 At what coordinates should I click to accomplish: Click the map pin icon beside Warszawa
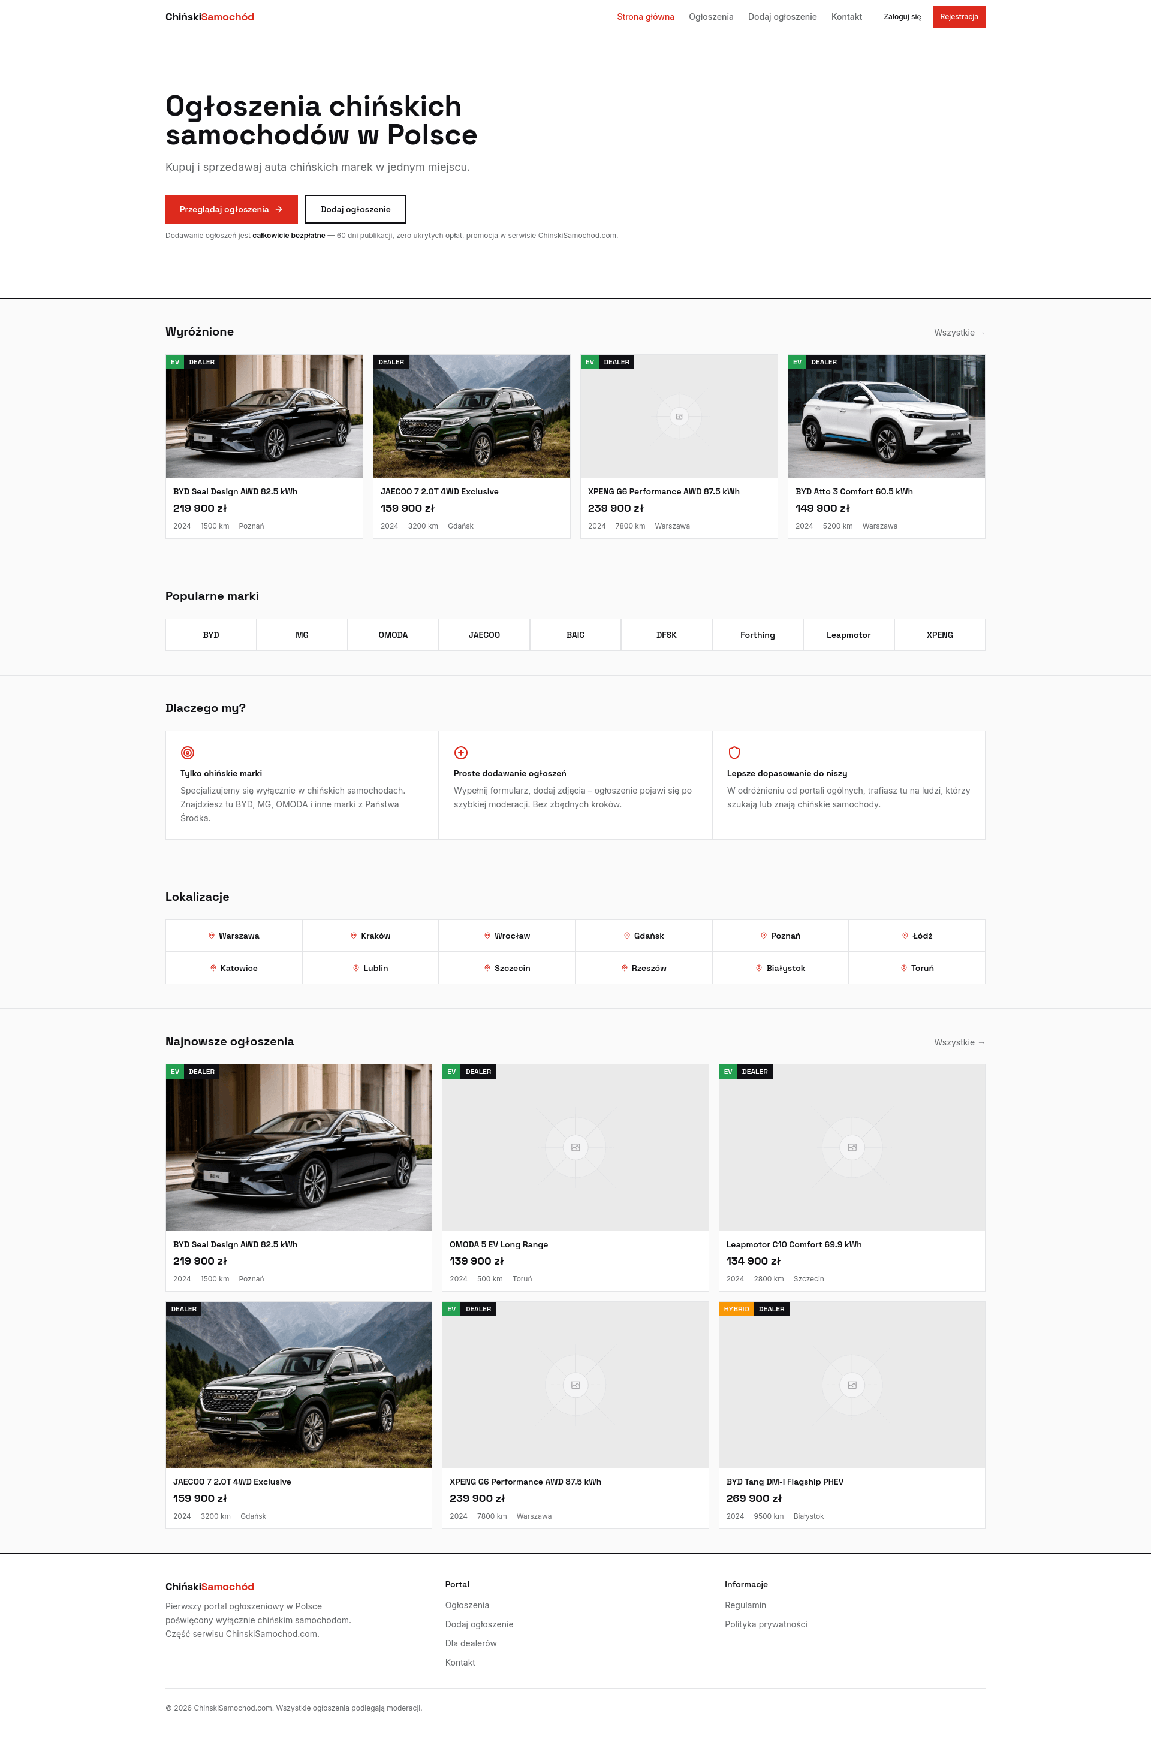point(212,936)
